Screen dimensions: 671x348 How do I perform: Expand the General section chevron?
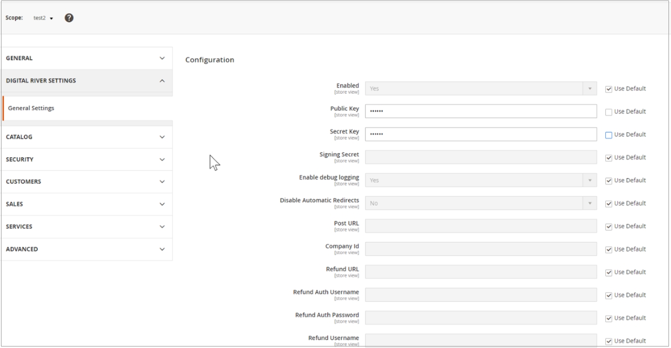tap(162, 58)
